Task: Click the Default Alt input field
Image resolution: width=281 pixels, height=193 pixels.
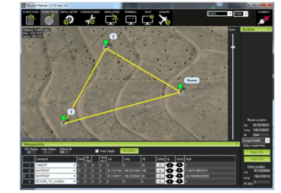Action: coord(64,152)
